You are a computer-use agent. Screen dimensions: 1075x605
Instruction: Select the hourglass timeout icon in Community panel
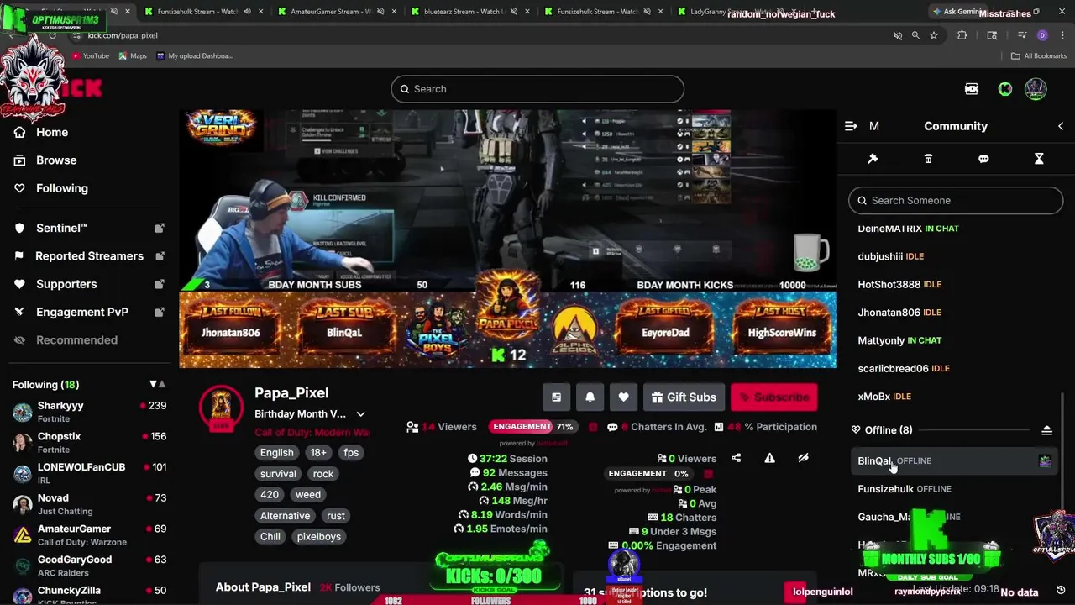pos(1039,159)
